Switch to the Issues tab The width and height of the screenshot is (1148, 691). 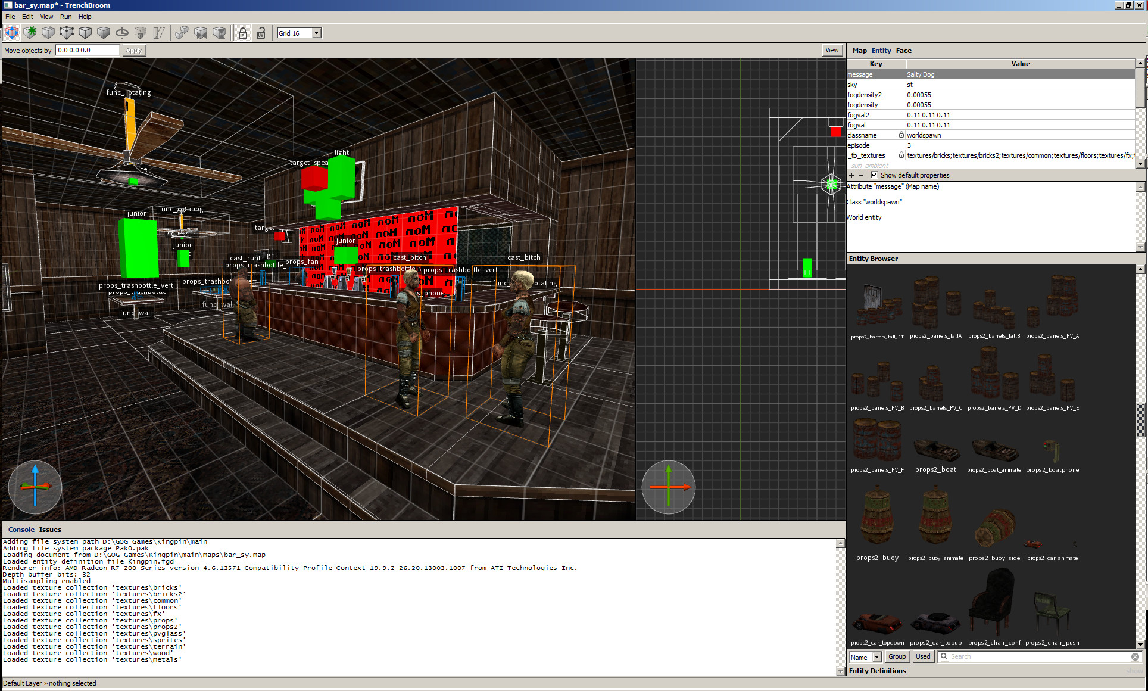(50, 530)
